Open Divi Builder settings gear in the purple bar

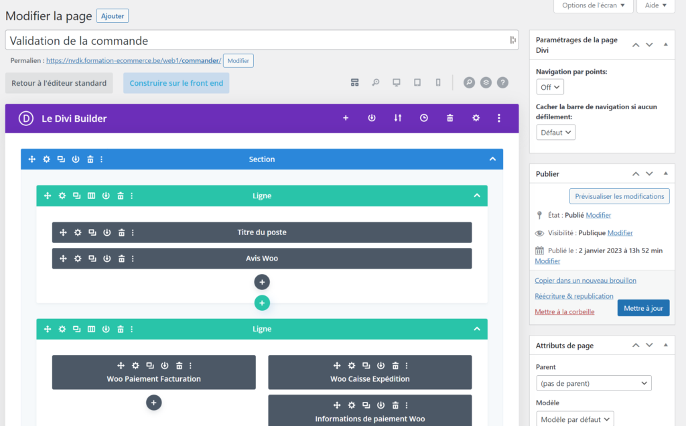476,118
